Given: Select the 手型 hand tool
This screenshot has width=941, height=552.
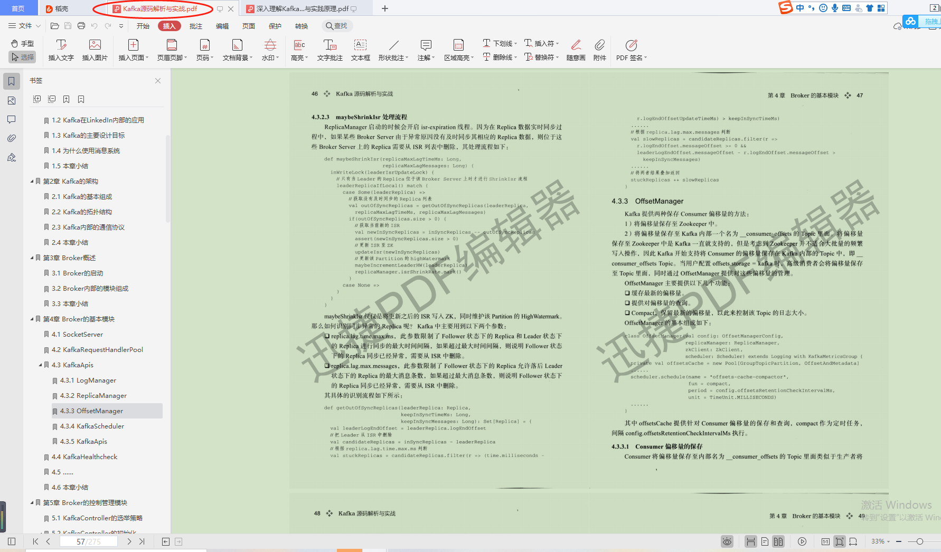Looking at the screenshot, I should click(x=22, y=43).
